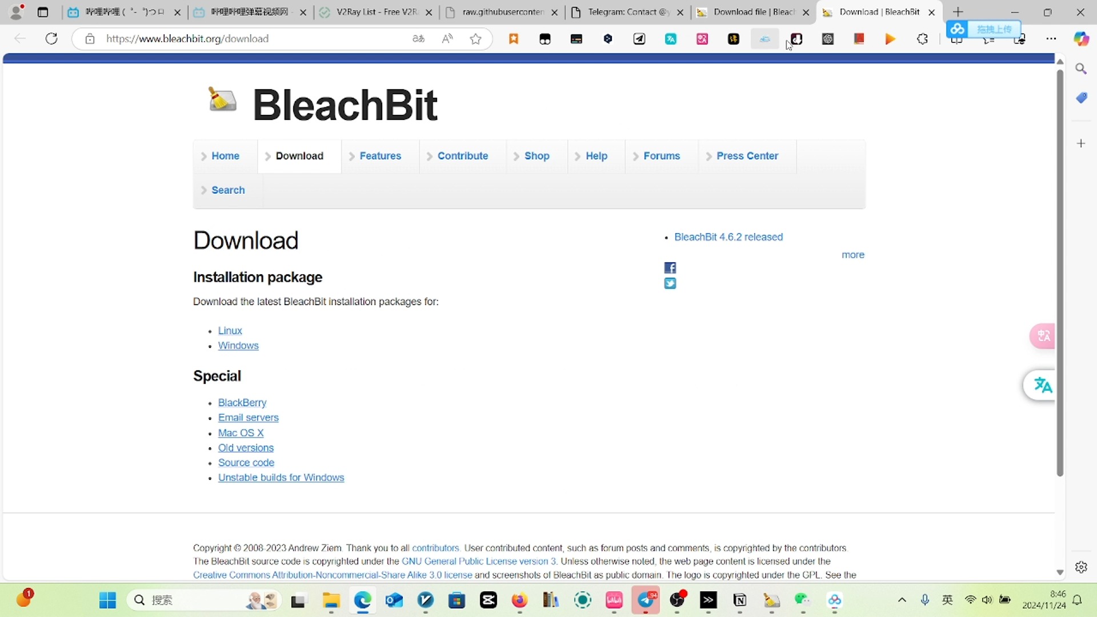The width and height of the screenshot is (1097, 617).
Task: Click the orange play-arrow extension icon
Action: tap(890, 39)
